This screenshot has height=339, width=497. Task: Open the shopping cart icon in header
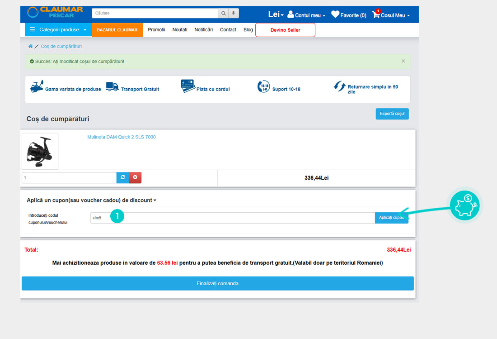tap(376, 14)
